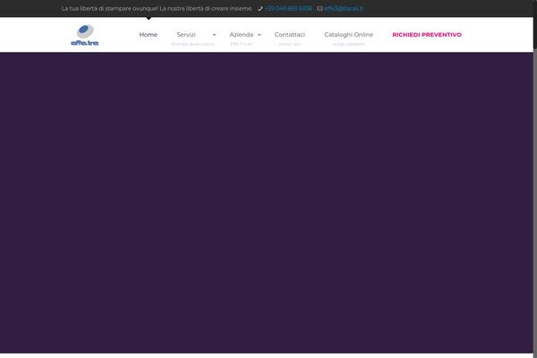Click the Richiedi Preventivo button
The height and width of the screenshot is (358, 537).
427,34
